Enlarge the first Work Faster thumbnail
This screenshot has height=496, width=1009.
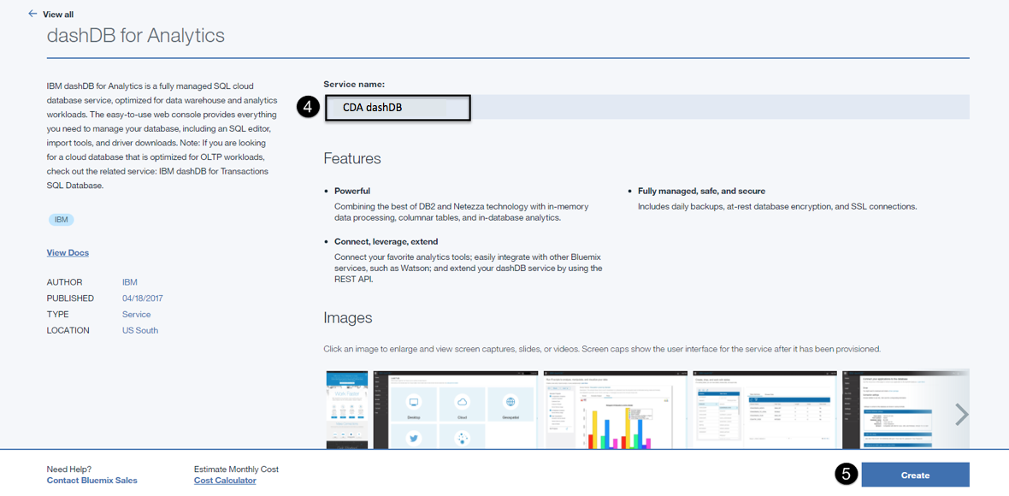click(347, 409)
